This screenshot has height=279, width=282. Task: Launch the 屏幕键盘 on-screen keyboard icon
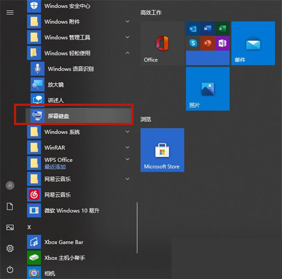click(37, 116)
